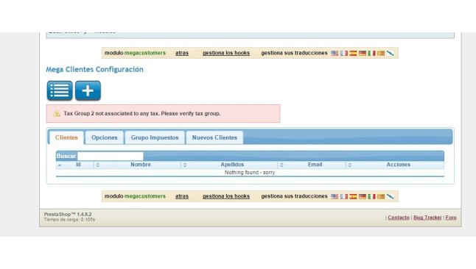Click the yellow warning triangle in the tax alert
This screenshot has width=476, height=269.
tap(57, 114)
